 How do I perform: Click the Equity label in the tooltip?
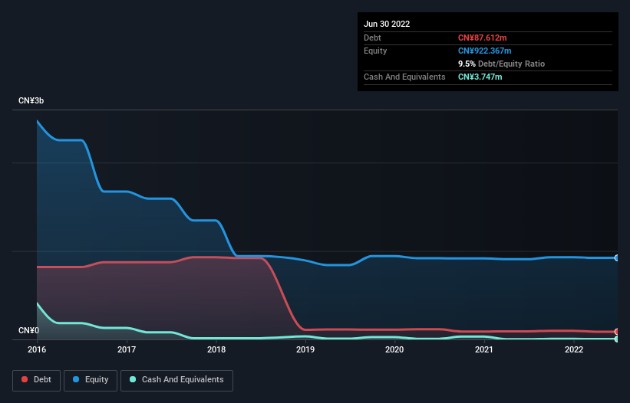point(375,51)
